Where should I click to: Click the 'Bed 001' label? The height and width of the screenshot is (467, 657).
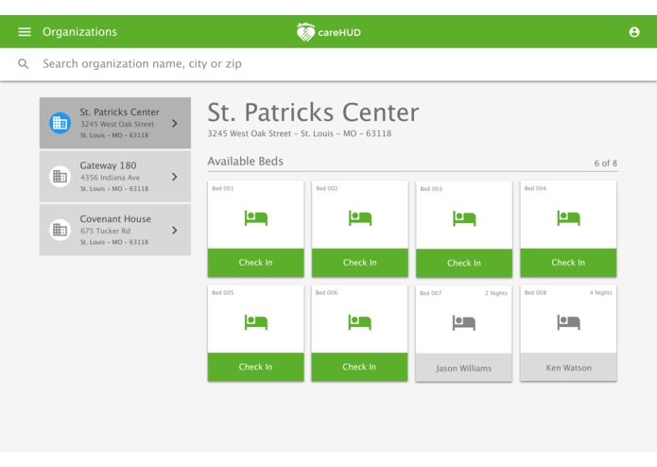[223, 188]
